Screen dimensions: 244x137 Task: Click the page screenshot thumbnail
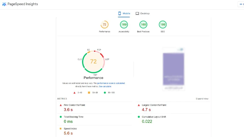[174, 69]
